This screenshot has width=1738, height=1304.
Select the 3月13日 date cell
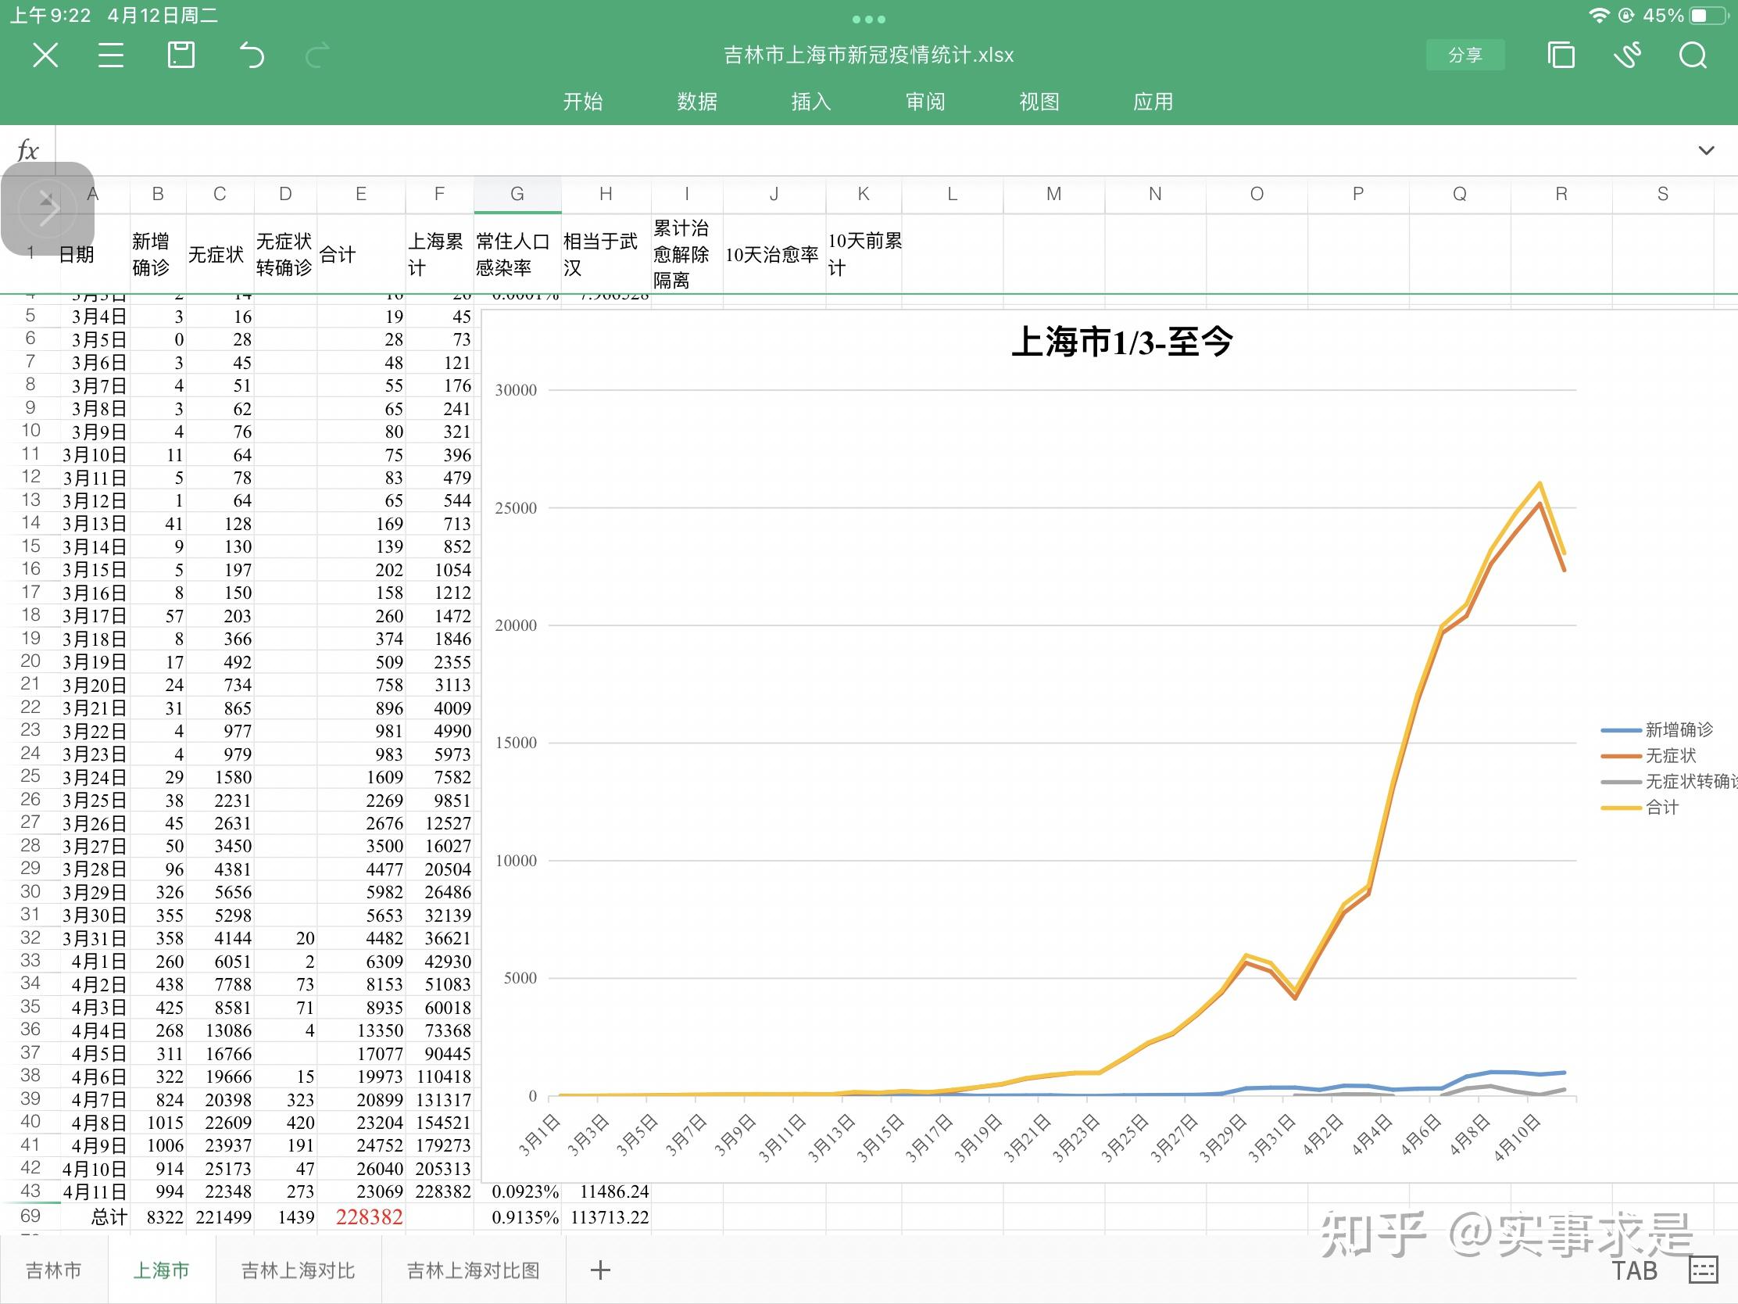[95, 524]
